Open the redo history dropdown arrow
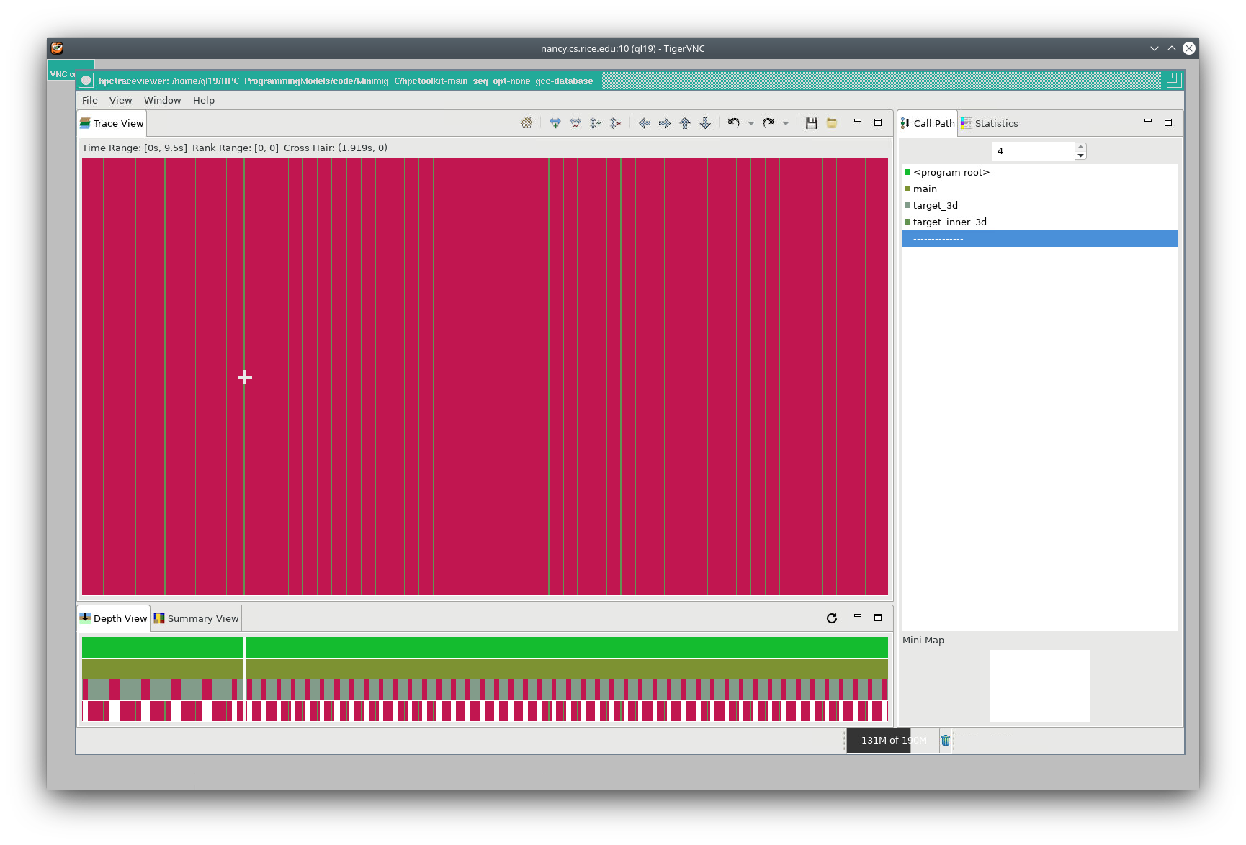Image resolution: width=1246 pixels, height=845 pixels. tap(786, 123)
